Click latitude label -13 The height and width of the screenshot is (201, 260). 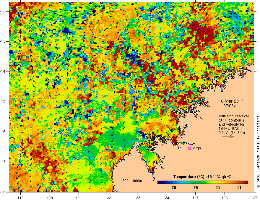[x=3, y=41]
